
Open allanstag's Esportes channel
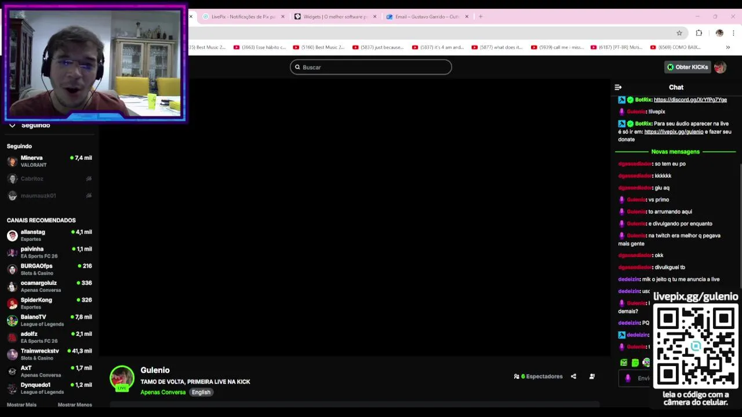click(49, 235)
